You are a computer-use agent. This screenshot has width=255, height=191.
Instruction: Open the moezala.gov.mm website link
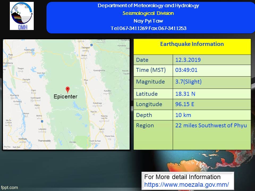click(x=186, y=184)
